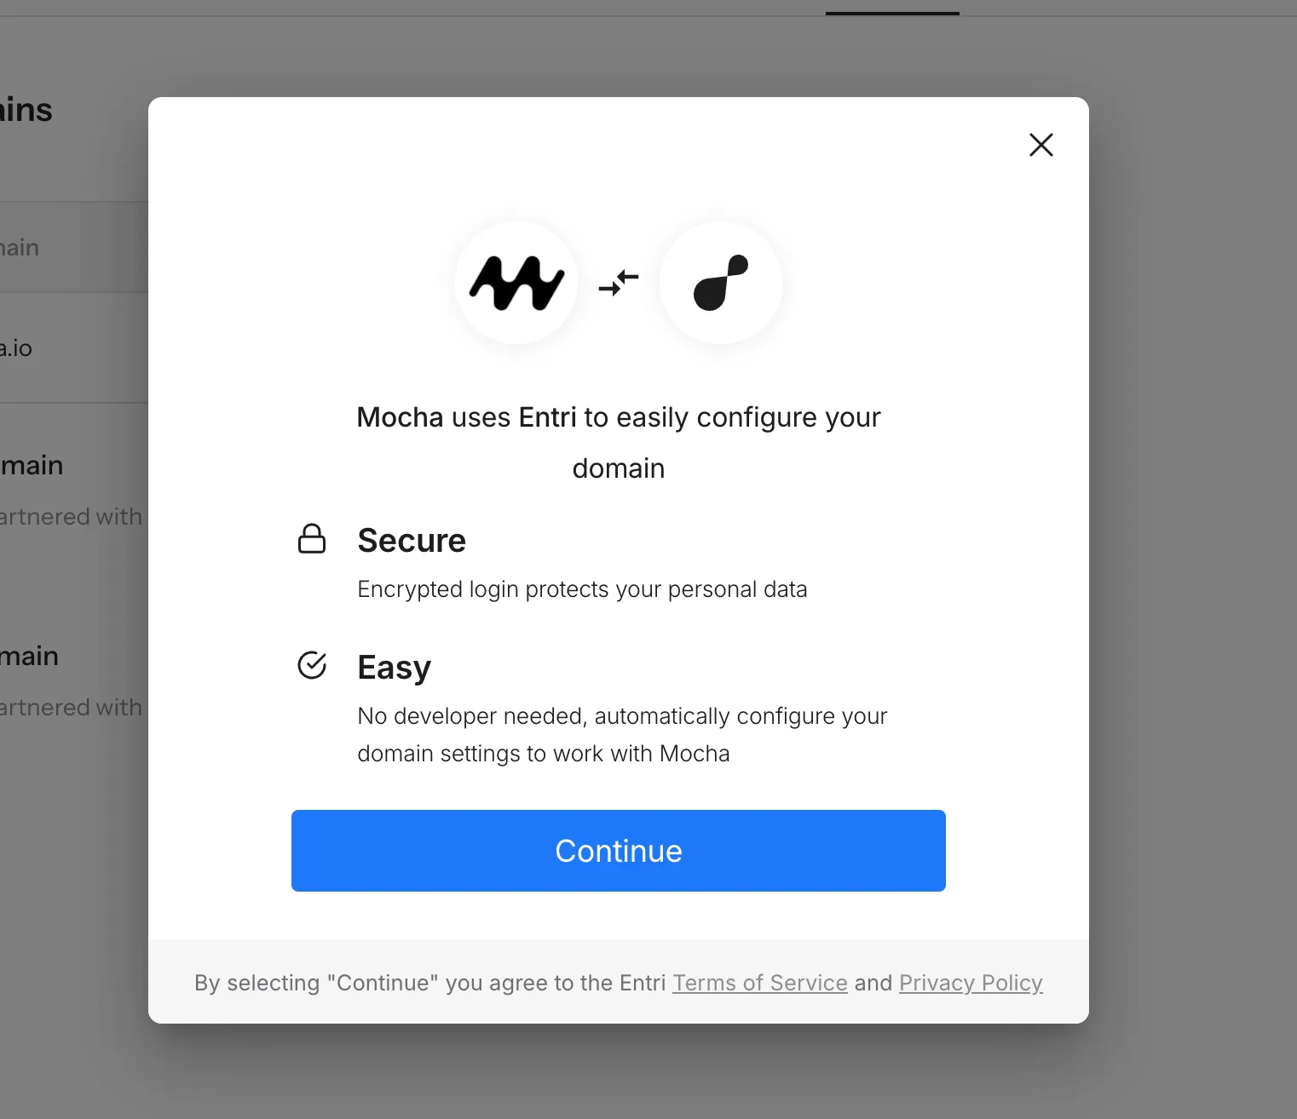1297x1119 pixels.
Task: Click the lower dimmed 'main' option heading
Action: click(30, 656)
